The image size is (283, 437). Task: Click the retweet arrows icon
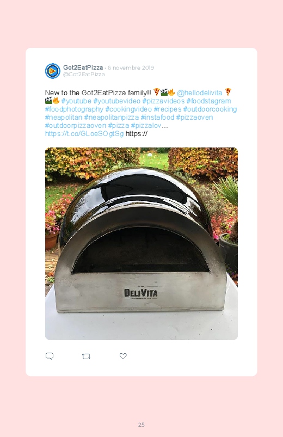(x=86, y=356)
